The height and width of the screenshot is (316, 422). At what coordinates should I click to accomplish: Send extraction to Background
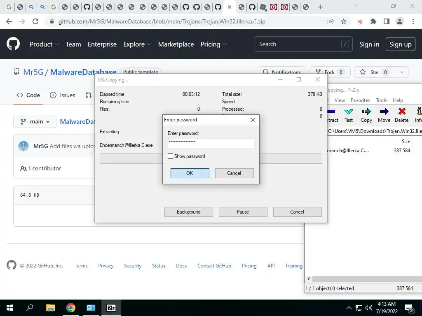(189, 212)
